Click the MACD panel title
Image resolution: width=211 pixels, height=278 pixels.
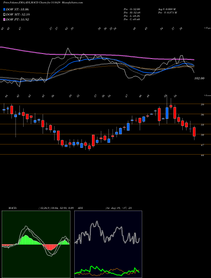[12, 208]
